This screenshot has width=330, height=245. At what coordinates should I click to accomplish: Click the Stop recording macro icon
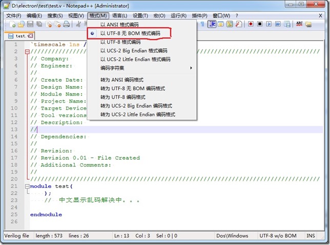coord(260,24)
